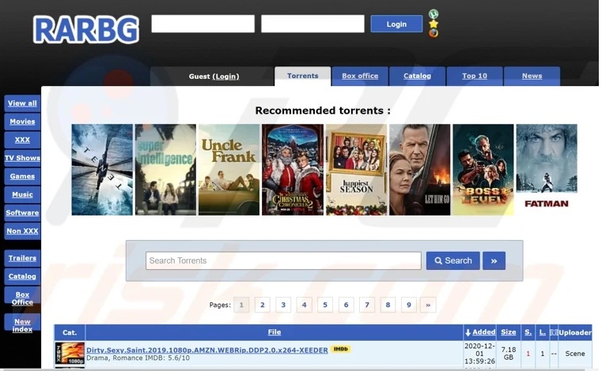Screen dimensions: 602x371
Task: Click the » next pages link
Action: click(x=428, y=305)
